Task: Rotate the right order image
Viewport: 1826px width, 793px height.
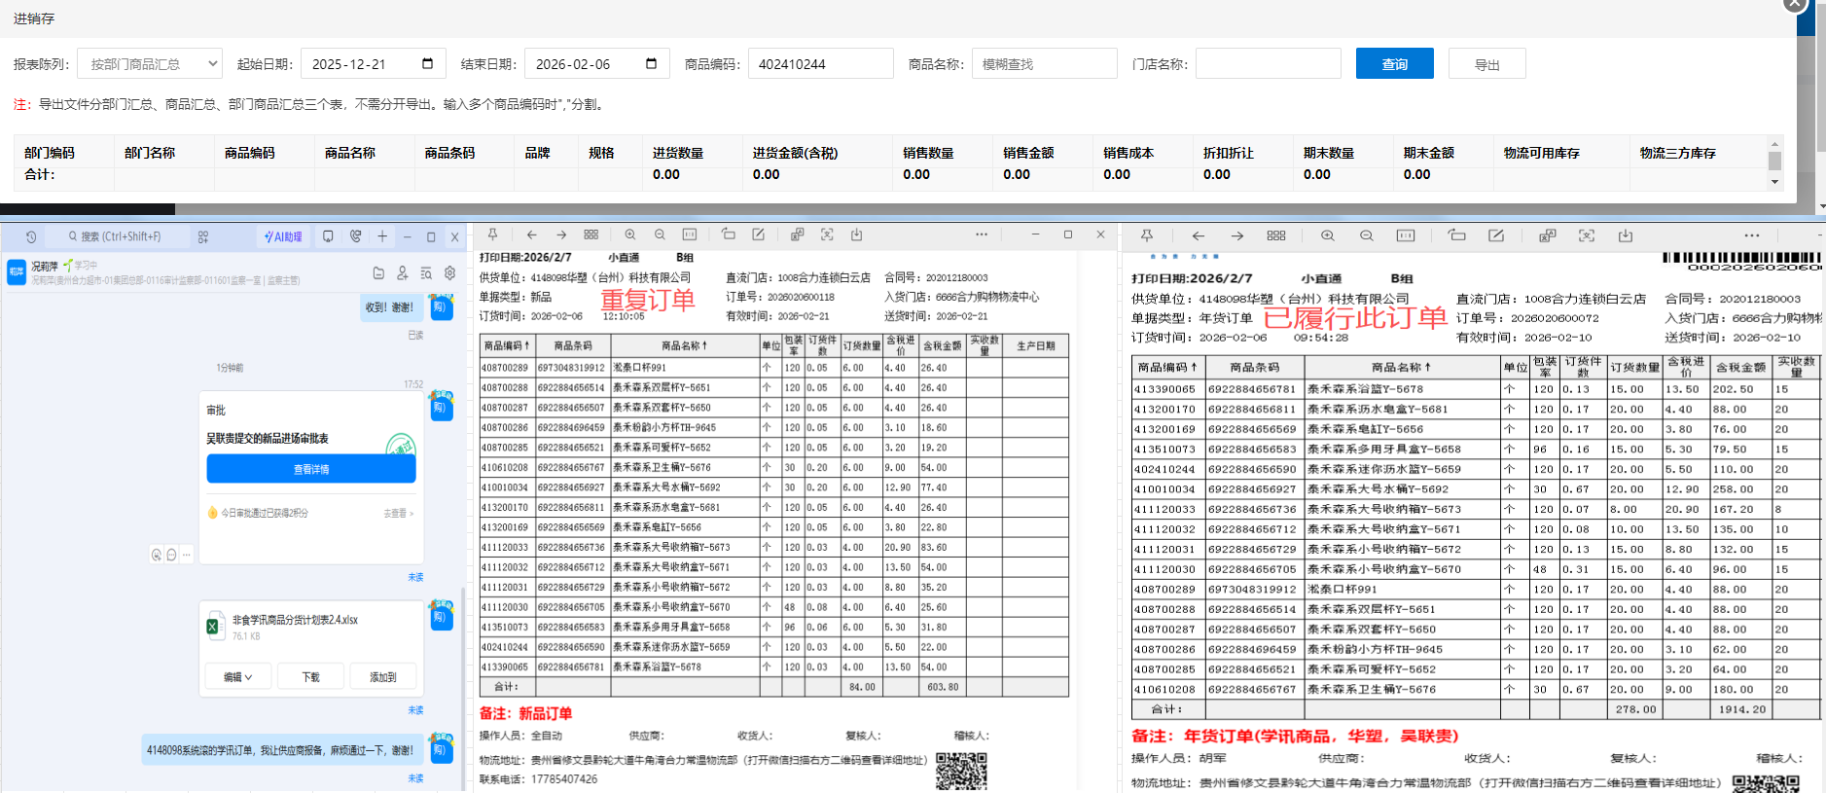Action: click(1456, 235)
